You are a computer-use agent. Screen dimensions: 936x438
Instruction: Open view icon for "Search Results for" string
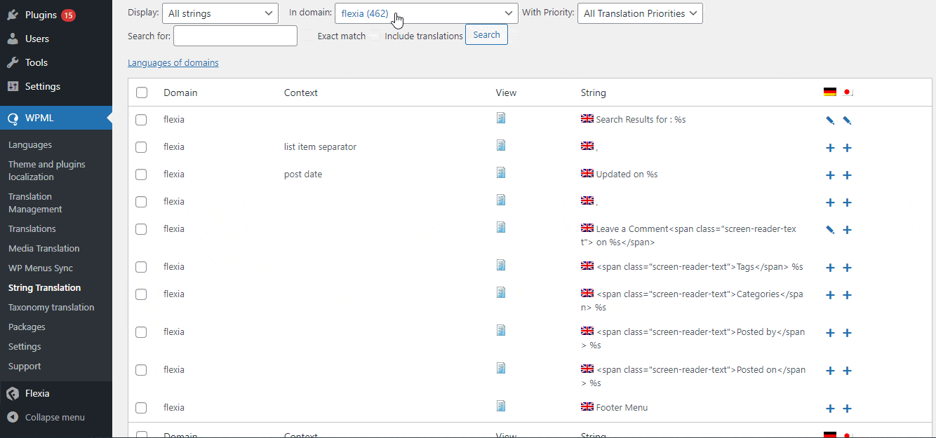[x=501, y=118]
